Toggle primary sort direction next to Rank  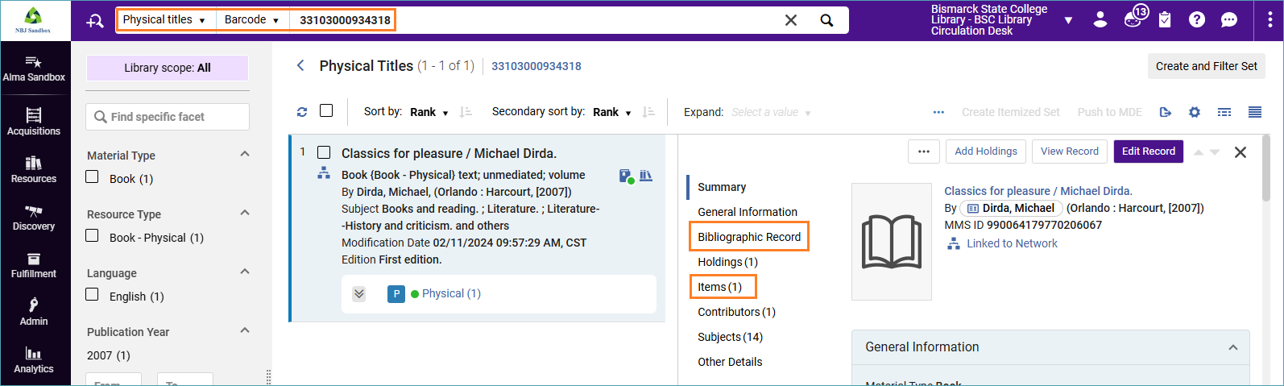tap(466, 112)
